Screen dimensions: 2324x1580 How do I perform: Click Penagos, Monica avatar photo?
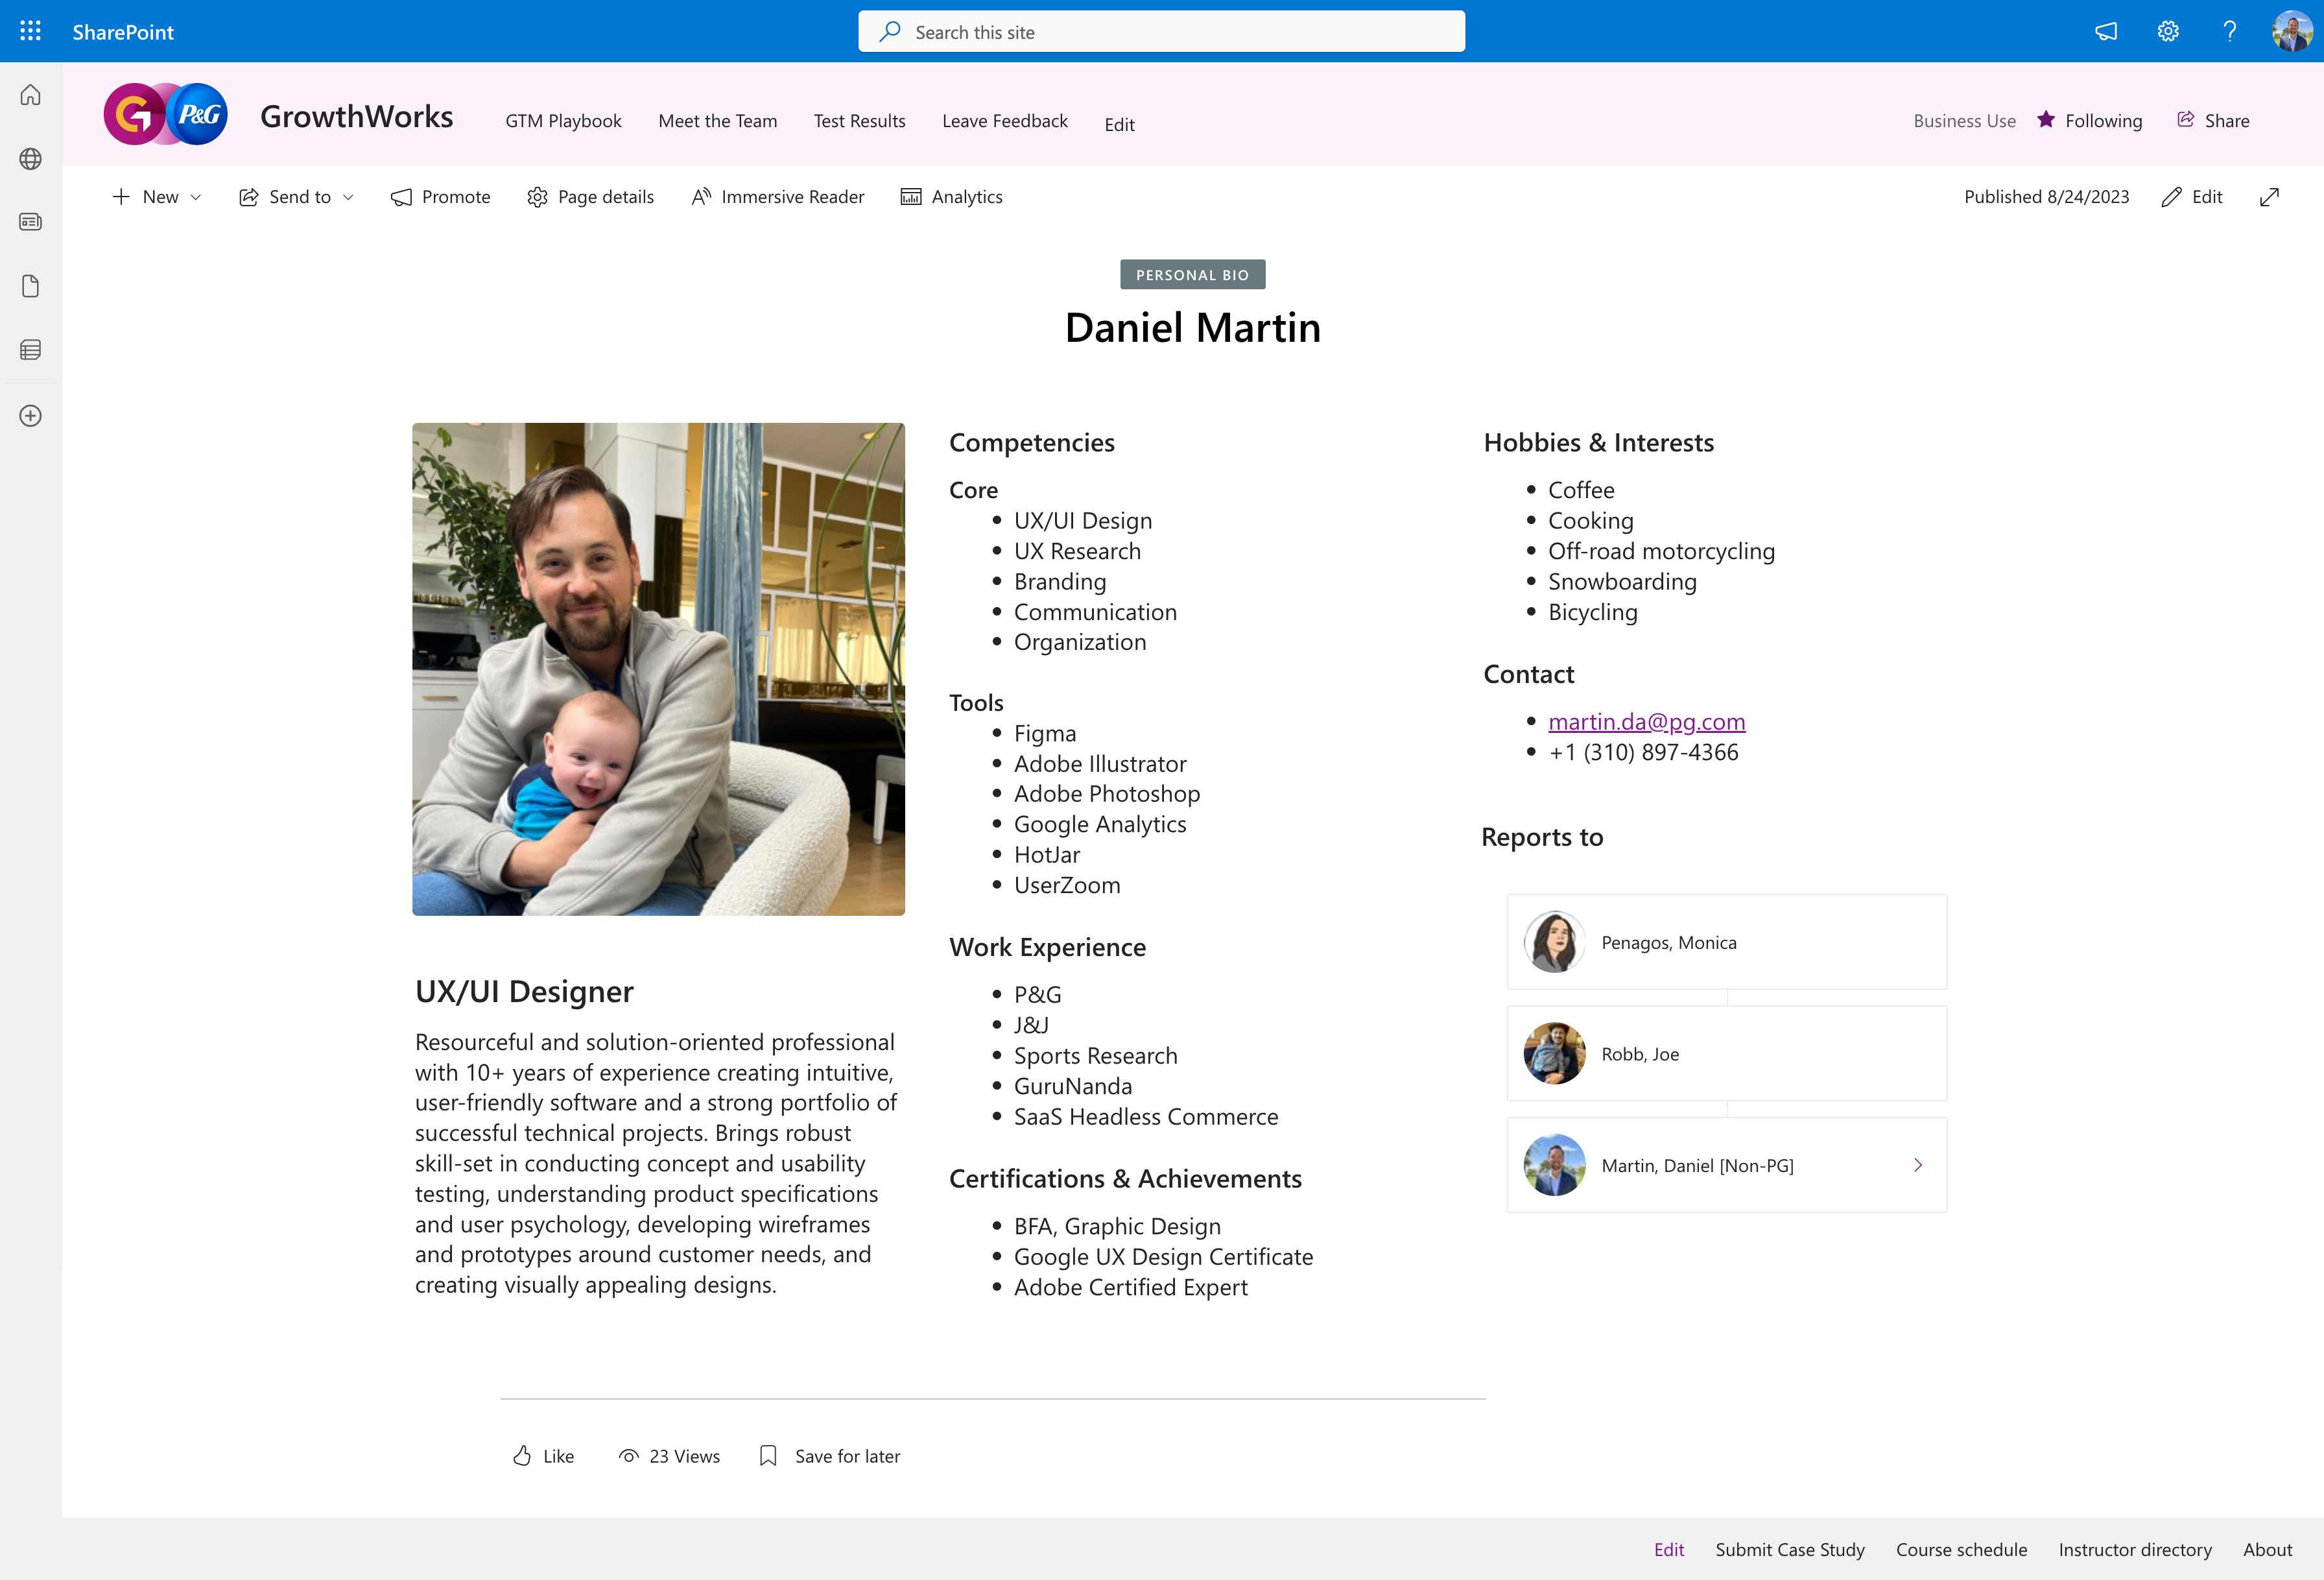(1554, 942)
